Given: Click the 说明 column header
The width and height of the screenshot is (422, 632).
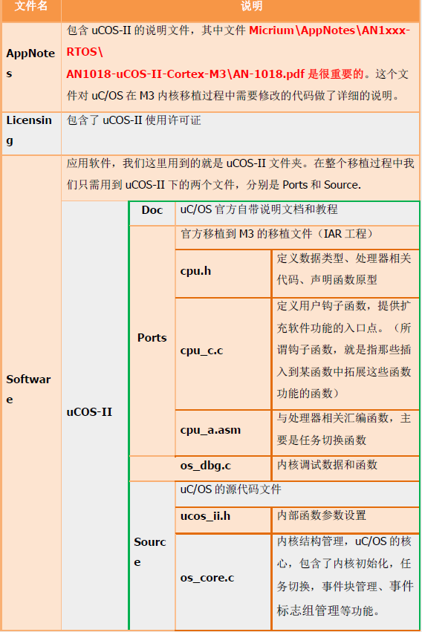Looking at the screenshot, I should pyautogui.click(x=252, y=6).
